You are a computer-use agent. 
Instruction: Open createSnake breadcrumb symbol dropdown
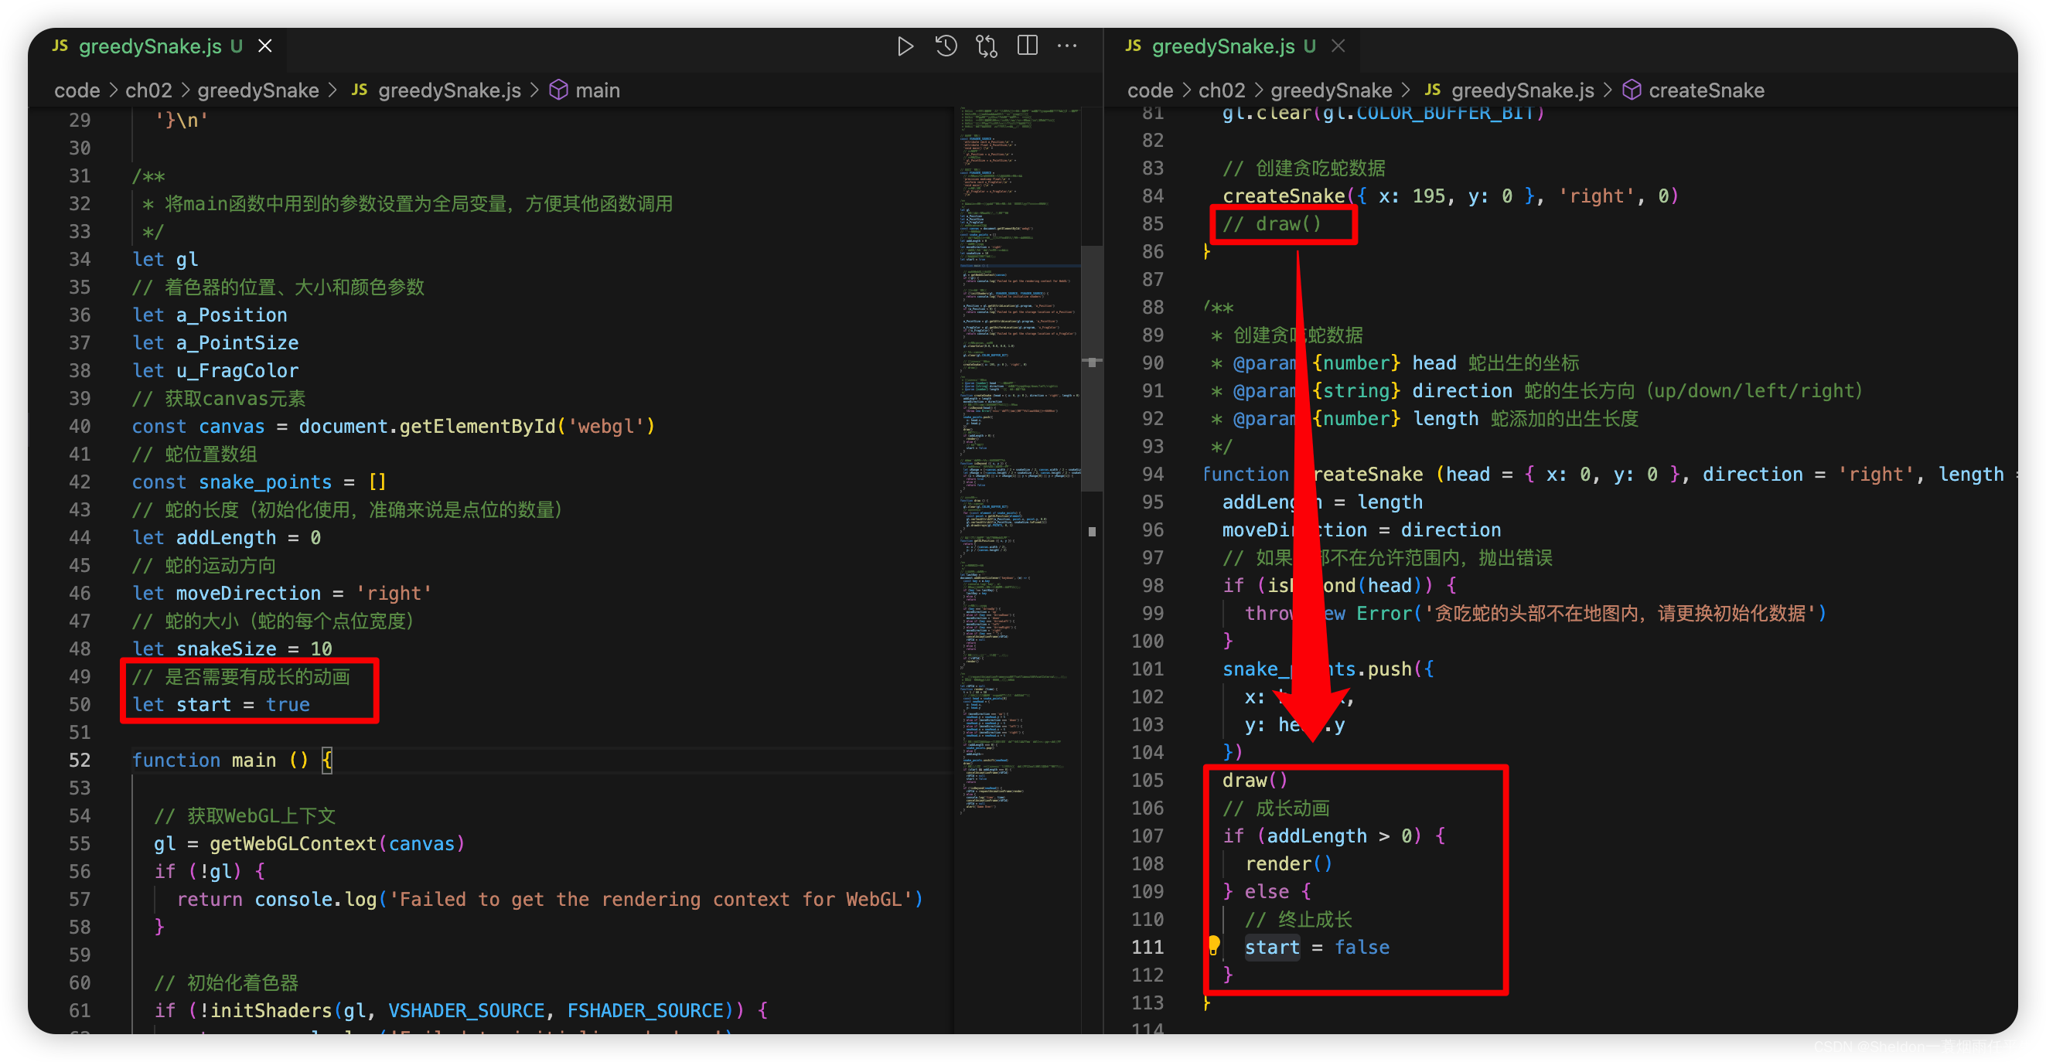point(1706,90)
